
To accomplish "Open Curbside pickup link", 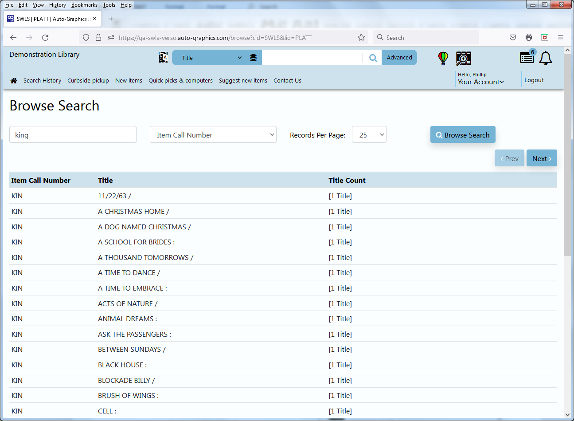I will pos(88,81).
